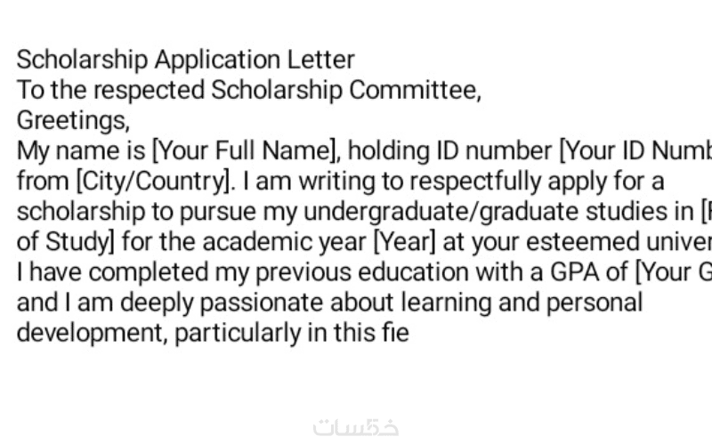Click the "Scholarship Application Letter" title

tap(185, 60)
